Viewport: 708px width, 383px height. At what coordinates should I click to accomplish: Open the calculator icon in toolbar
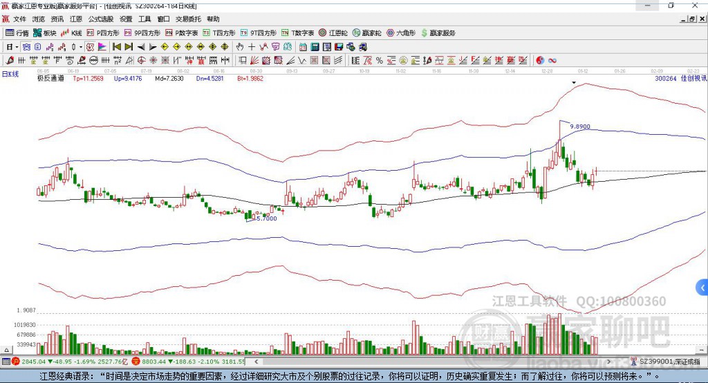tap(315, 47)
